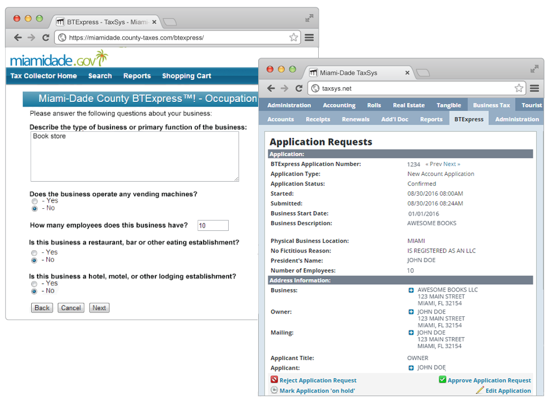Screen dimensions: 552x412
Task: Click the Cancel button on the form
Action: click(71, 308)
